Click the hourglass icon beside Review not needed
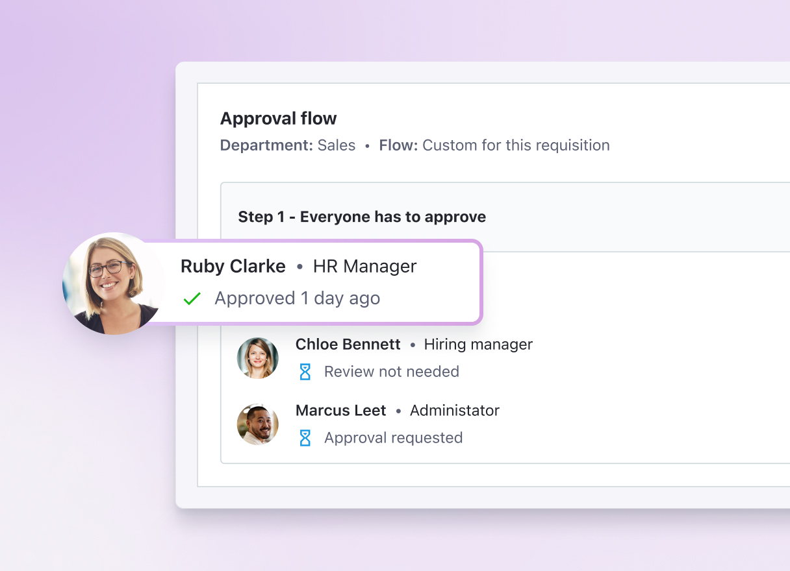The width and height of the screenshot is (790, 571). point(305,372)
